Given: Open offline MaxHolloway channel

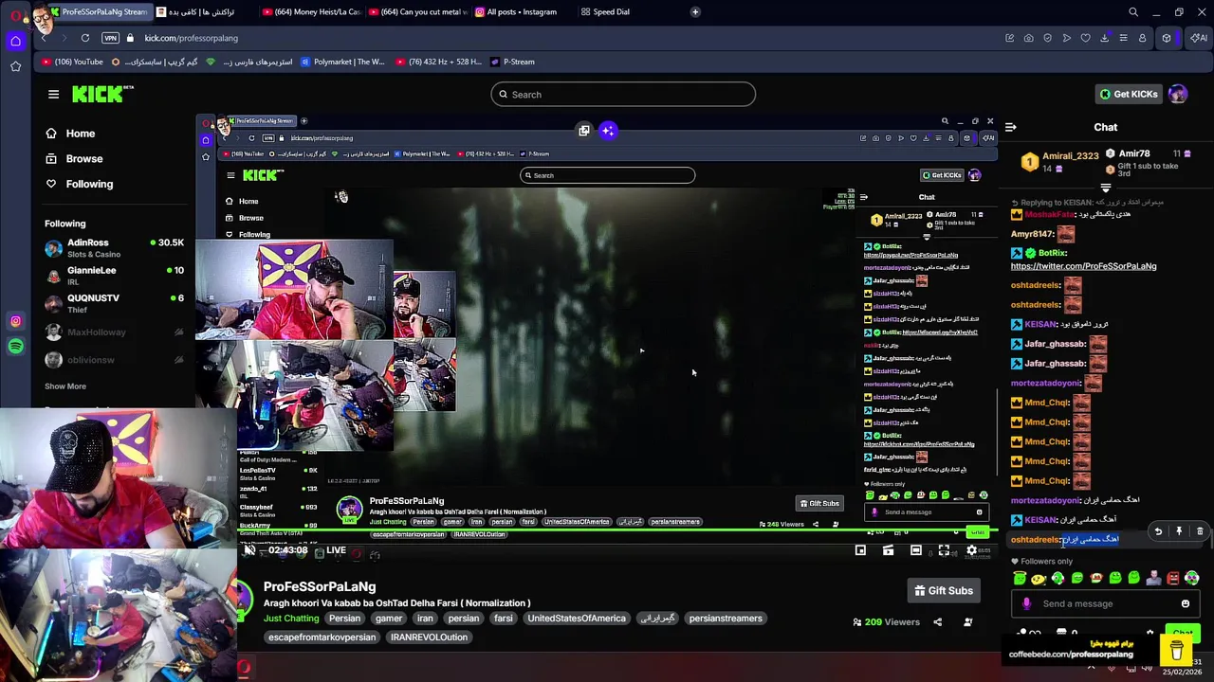Looking at the screenshot, I should pos(114,332).
